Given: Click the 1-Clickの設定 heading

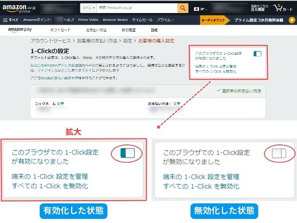Looking at the screenshot, I should coord(50,51).
